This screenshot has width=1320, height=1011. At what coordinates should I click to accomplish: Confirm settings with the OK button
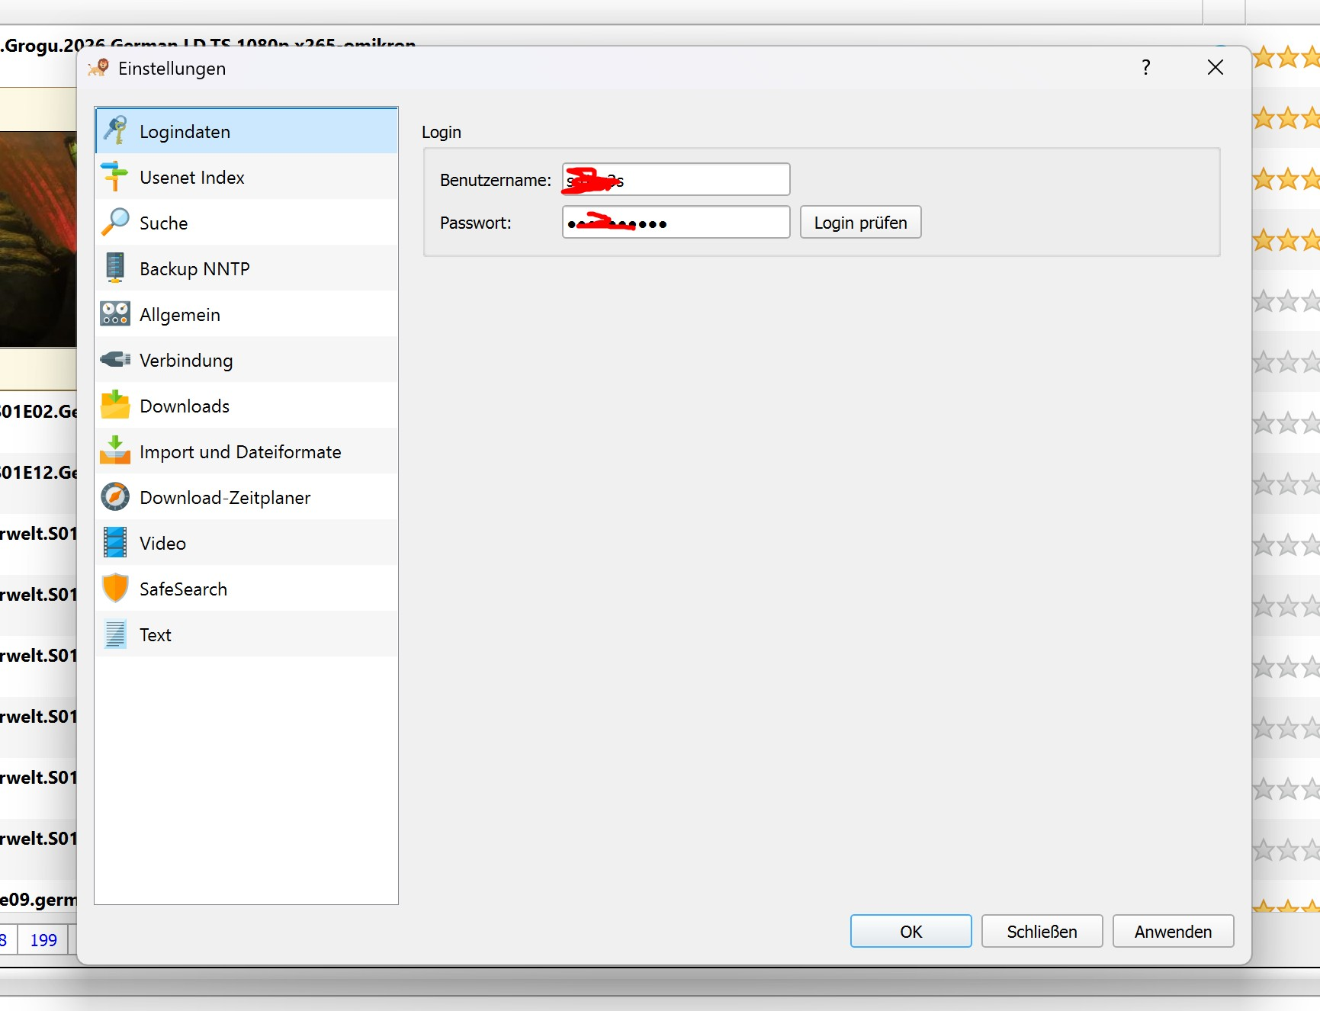[911, 932]
